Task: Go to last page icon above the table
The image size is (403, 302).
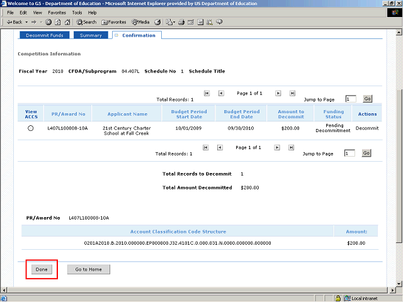Action: coord(292,93)
